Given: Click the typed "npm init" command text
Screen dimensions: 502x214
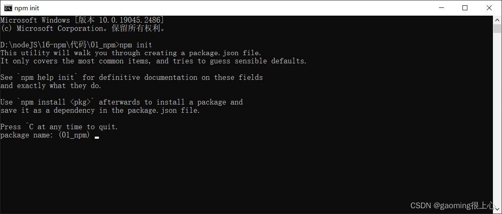Looking at the screenshot, I should pyautogui.click(x=136, y=45).
